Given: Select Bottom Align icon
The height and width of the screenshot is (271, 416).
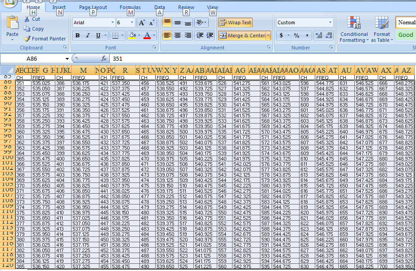Looking at the screenshot, I should 188,22.
